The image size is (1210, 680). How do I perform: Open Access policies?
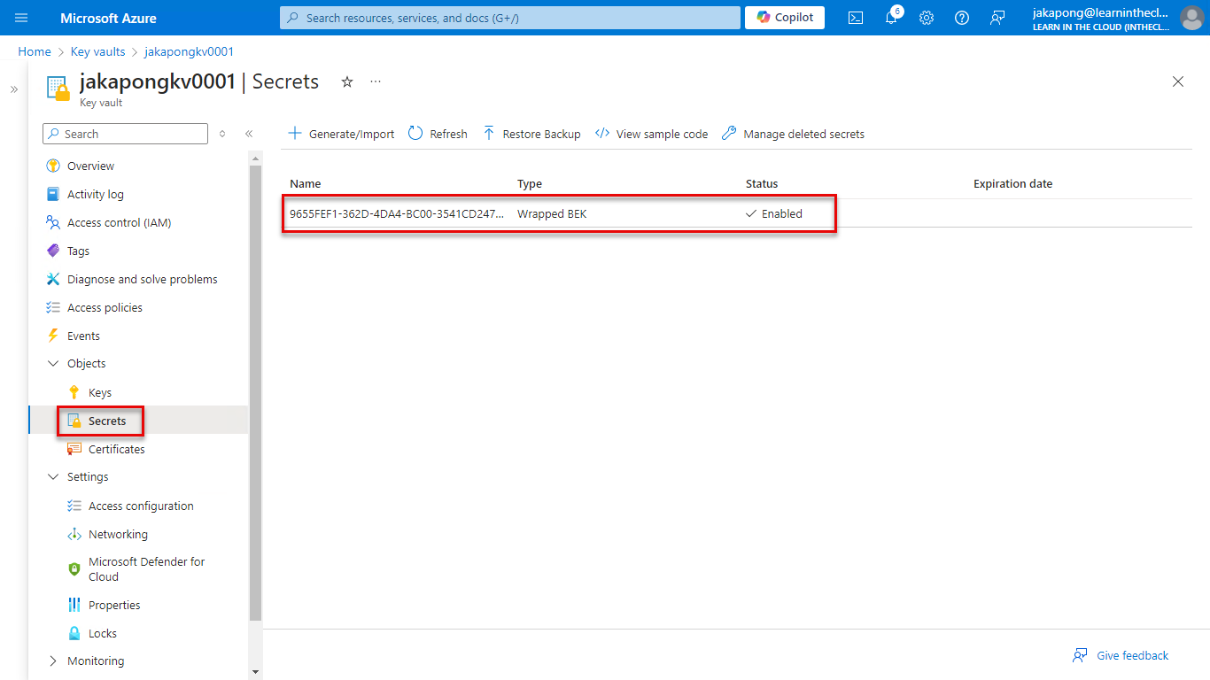105,307
